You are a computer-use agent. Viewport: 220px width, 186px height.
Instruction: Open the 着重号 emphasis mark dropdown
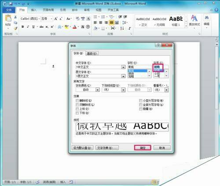(166, 90)
